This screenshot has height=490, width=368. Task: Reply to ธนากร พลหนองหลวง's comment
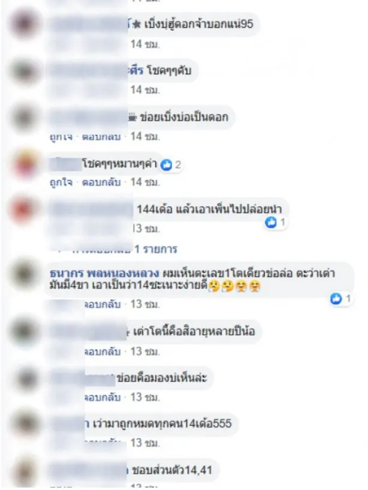102,304
